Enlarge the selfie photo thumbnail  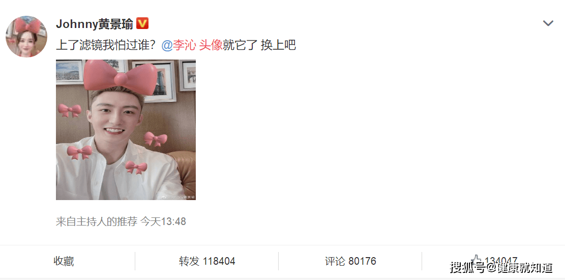coord(126,130)
